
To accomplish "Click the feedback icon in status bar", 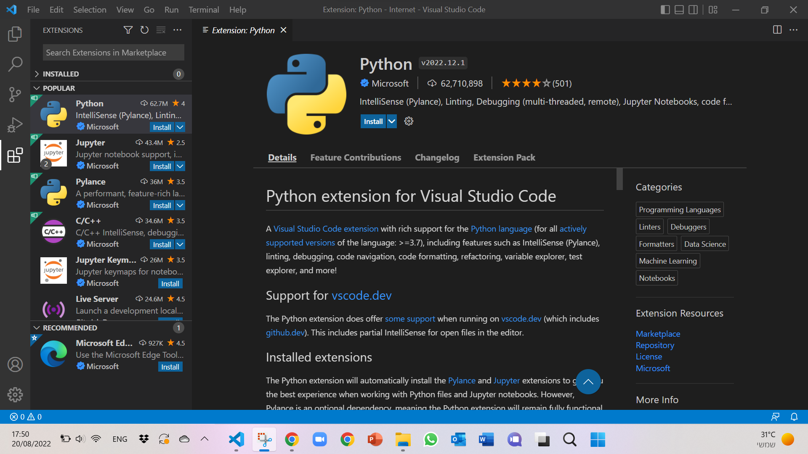I will click(x=775, y=417).
